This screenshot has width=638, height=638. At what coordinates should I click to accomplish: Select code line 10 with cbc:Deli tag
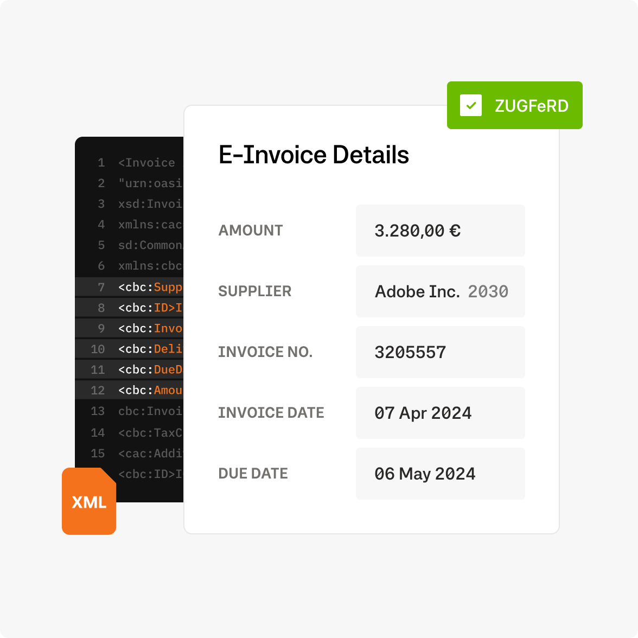150,349
